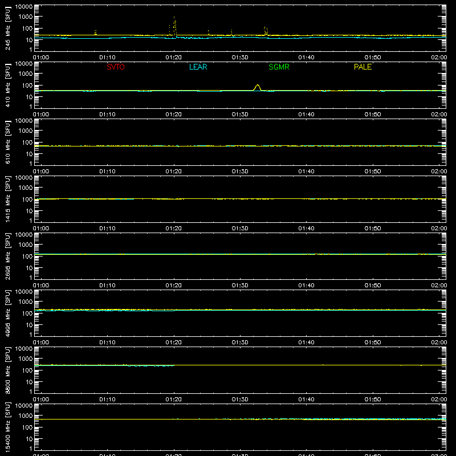Select the 245 MHz [SFU] axis title
Screen dimensions: 456x456
point(7,28)
